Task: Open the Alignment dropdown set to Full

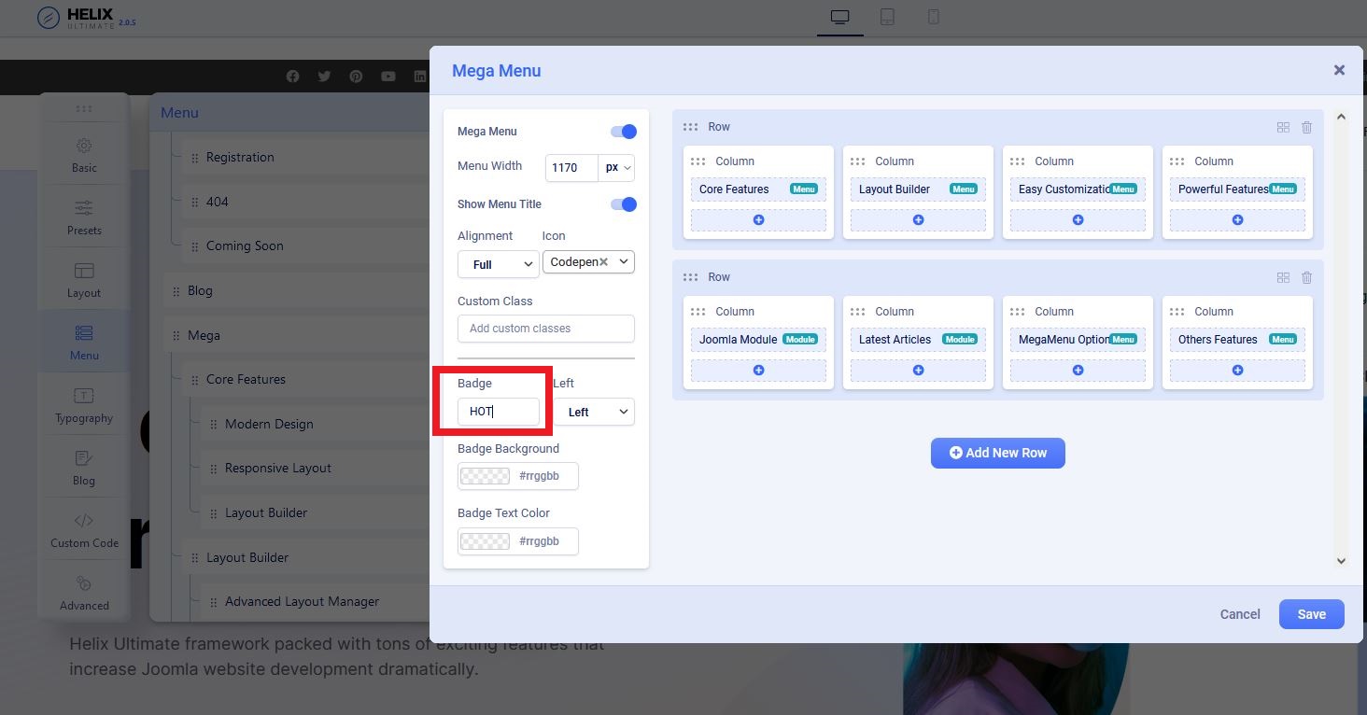Action: (498, 265)
